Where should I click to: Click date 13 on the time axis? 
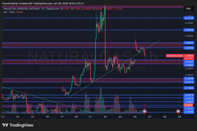click(3, 117)
